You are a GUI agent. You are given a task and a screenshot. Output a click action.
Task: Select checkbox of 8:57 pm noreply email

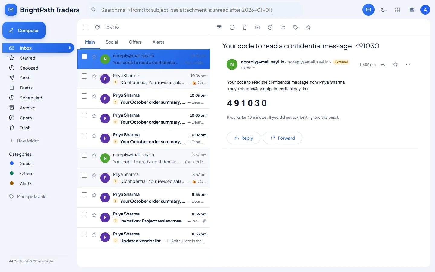coord(85,155)
